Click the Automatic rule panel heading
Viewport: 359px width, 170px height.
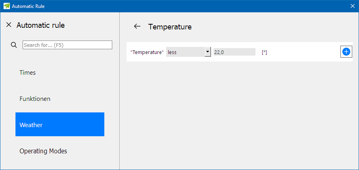(x=40, y=25)
